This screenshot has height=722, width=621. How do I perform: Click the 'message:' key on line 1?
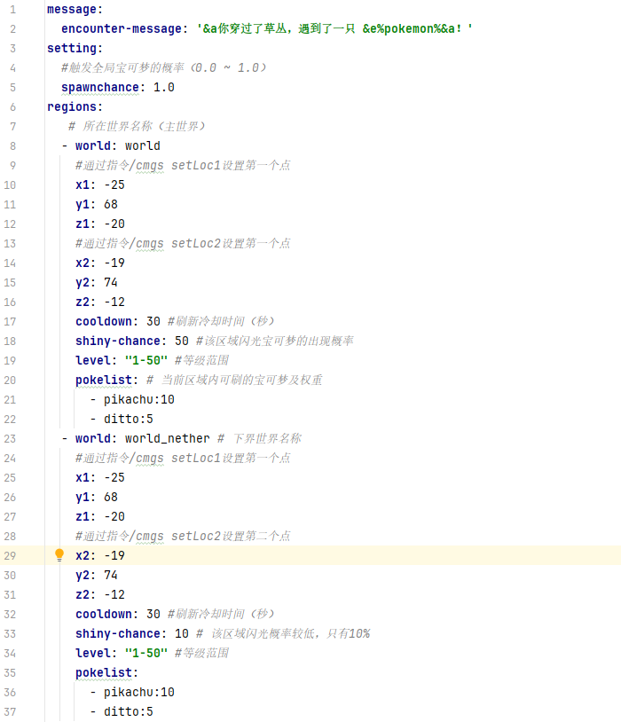pos(75,9)
